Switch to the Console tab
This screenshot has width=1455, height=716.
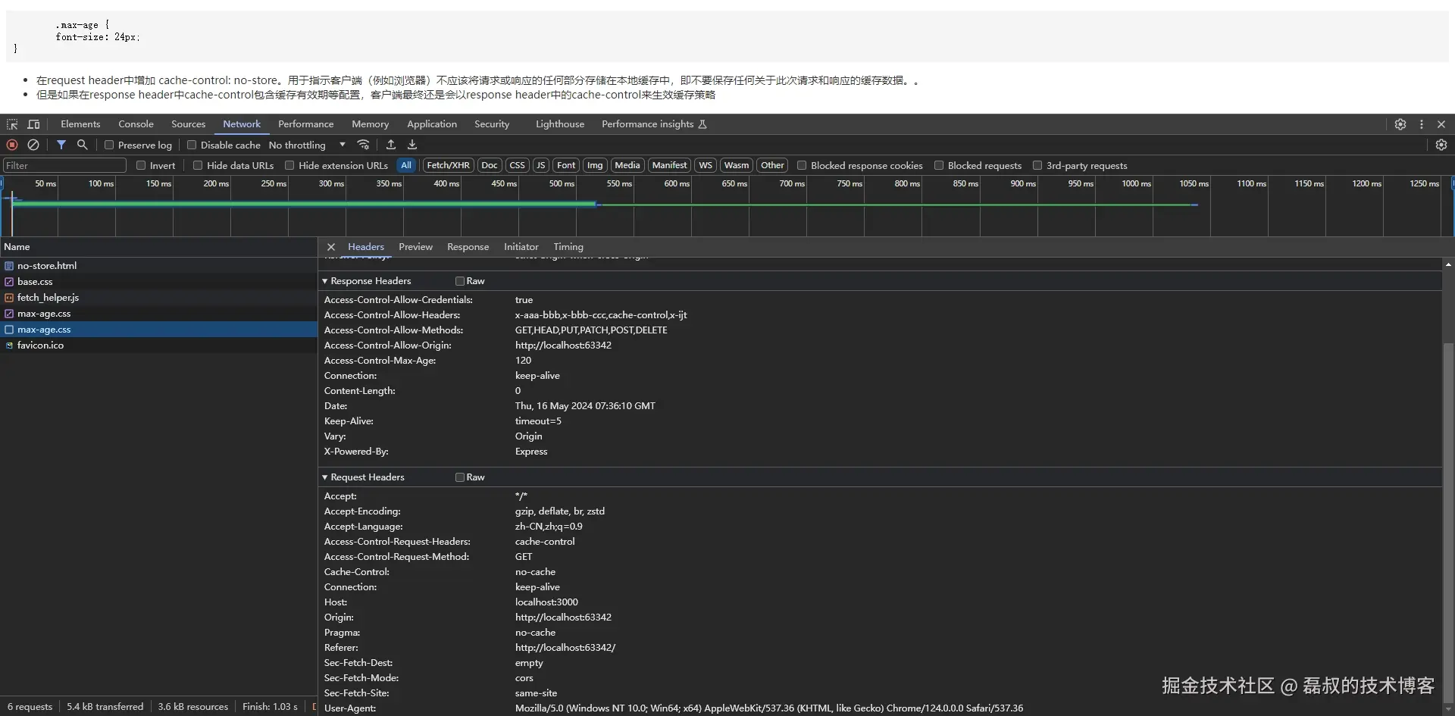pos(135,124)
